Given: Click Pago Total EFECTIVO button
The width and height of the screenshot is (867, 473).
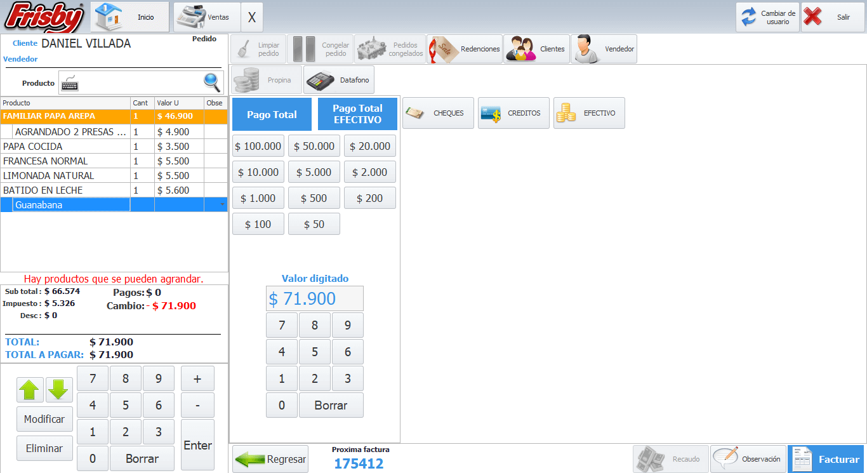Looking at the screenshot, I should coord(357,114).
